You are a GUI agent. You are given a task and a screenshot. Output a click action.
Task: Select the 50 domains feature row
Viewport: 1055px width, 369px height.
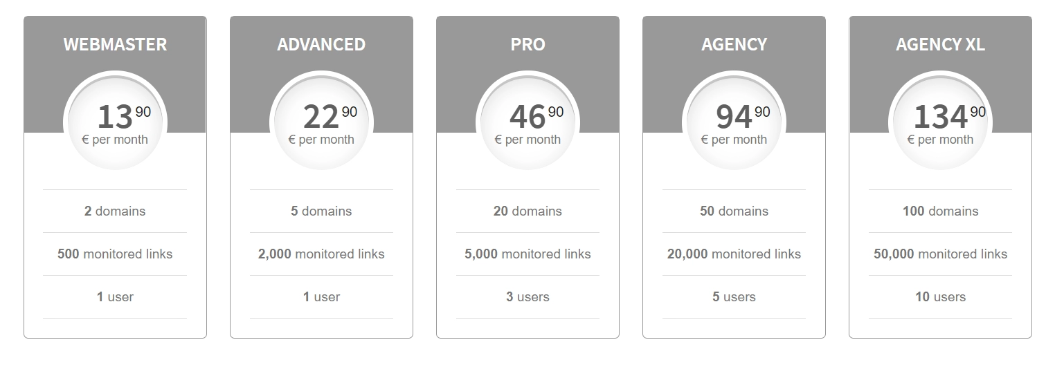pyautogui.click(x=734, y=211)
